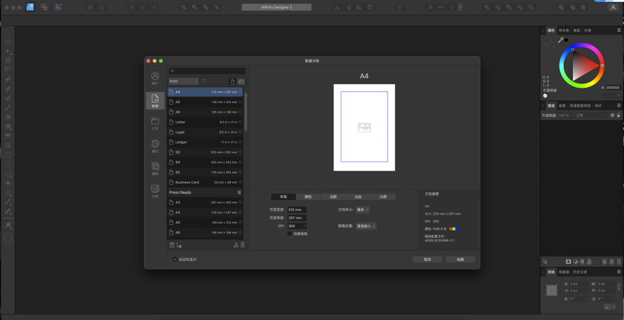The image size is (624, 320).
Task: Open the Samples (示例) section
Action: 155,191
